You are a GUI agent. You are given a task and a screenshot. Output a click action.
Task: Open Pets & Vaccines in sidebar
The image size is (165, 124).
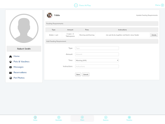pos(21,62)
